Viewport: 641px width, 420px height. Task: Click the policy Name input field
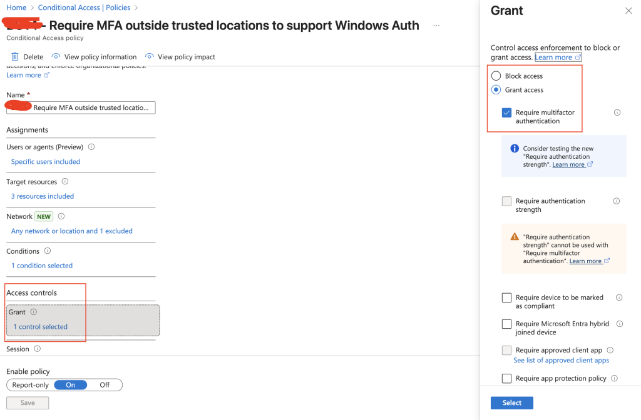81,107
